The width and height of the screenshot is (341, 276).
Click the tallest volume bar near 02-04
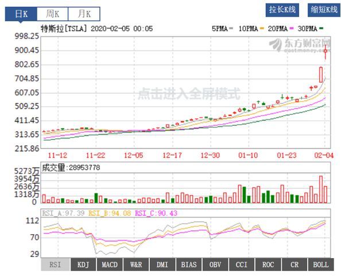click(321, 189)
